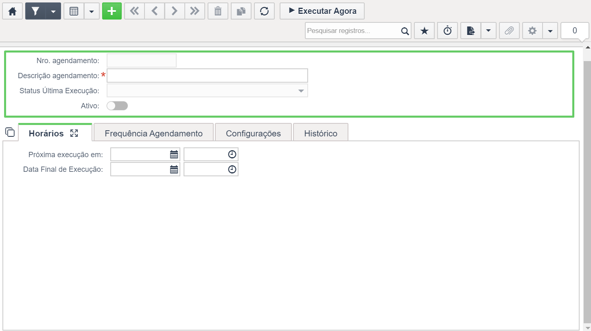Screen dimensions: 591x331
Task: Open clock picker for Data Final de Execução
Action: [232, 169]
